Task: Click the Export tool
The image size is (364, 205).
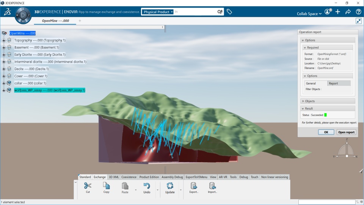Action: pos(194,188)
